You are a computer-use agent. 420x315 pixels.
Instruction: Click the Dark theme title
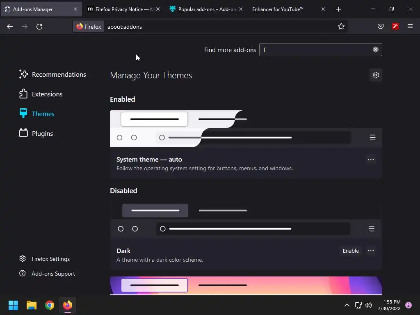point(123,251)
